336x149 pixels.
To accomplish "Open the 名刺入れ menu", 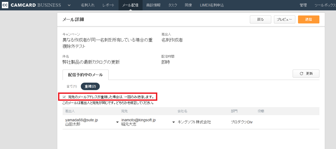I will pos(88,5).
